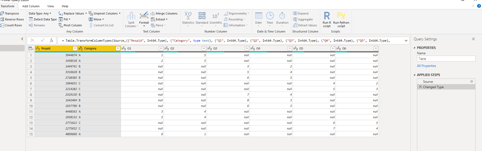Image resolution: width=482 pixels, height=151 pixels.
Task: Click Detect Data Type
Action: pyautogui.click(x=43, y=19)
